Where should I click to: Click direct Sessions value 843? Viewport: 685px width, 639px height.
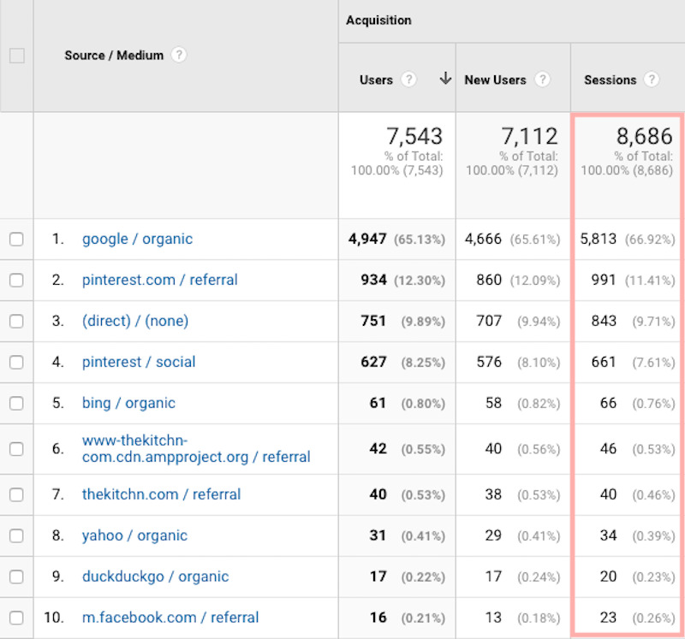pyautogui.click(x=604, y=321)
